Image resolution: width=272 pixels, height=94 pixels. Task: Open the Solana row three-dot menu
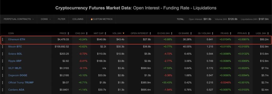pos(3,54)
